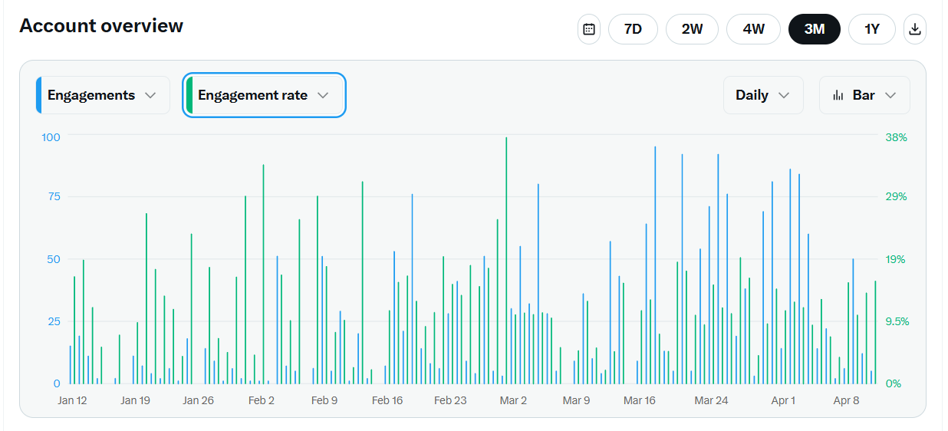The width and height of the screenshot is (948, 431).
Task: Show the 1Y time range
Action: [x=871, y=29]
